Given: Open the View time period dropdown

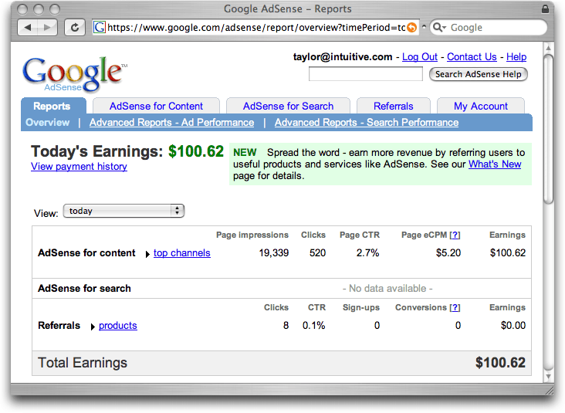Looking at the screenshot, I should click(x=123, y=211).
